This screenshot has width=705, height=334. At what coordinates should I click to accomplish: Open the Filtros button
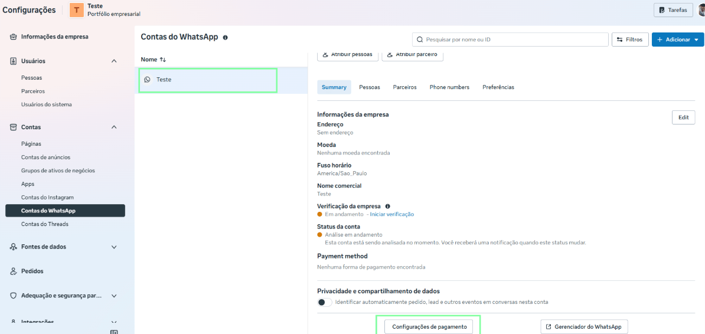pyautogui.click(x=630, y=40)
